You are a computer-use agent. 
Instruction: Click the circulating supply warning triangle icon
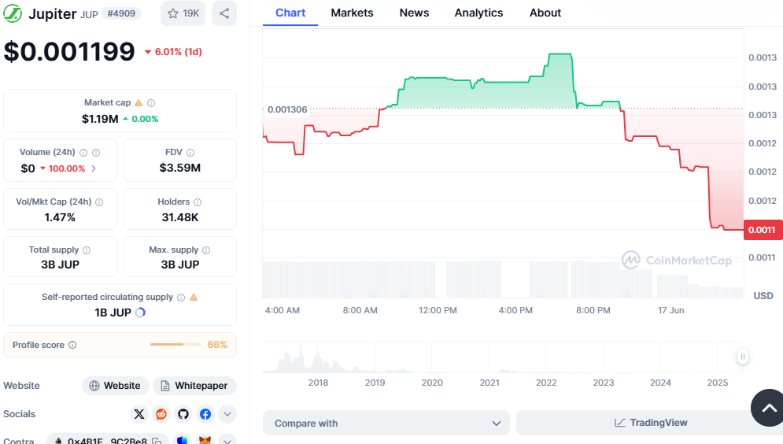194,297
